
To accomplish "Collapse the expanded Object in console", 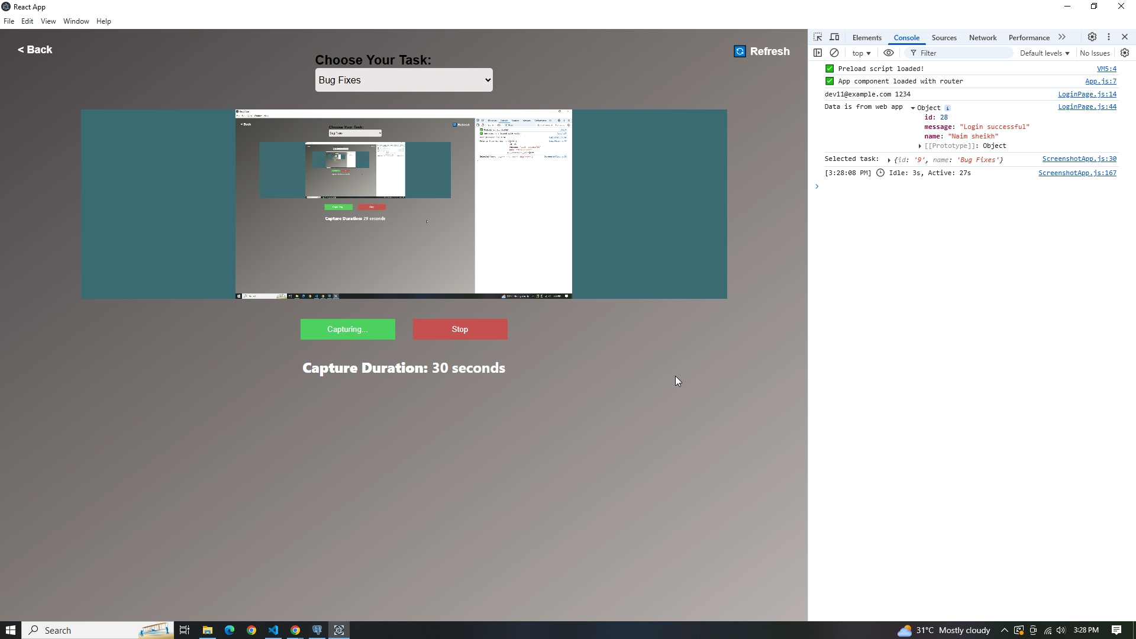I will pos(913,108).
